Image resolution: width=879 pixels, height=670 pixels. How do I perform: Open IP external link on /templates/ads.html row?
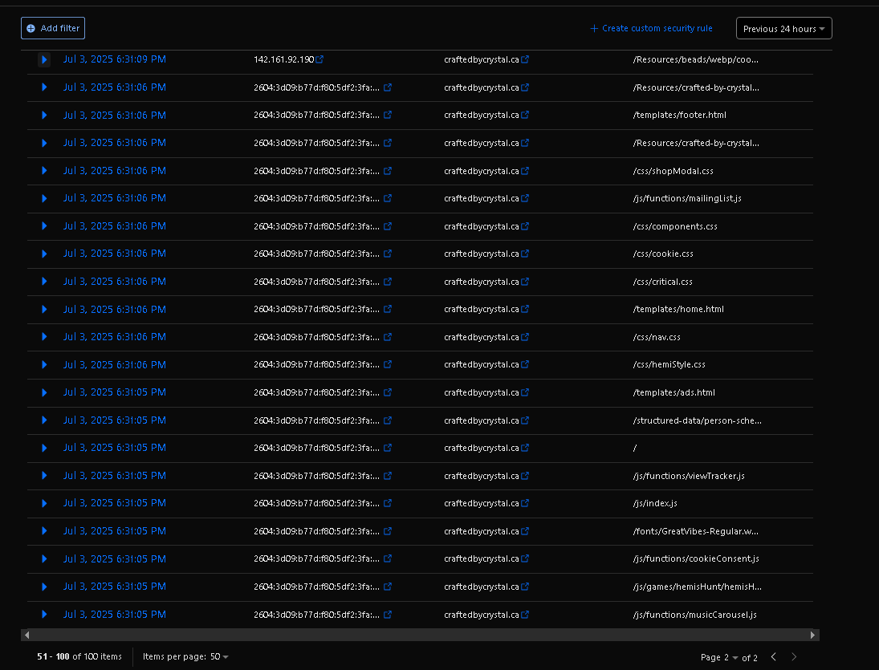[x=388, y=392]
